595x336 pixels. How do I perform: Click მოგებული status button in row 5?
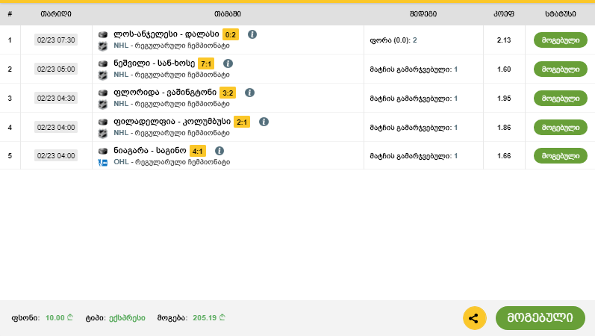(561, 155)
